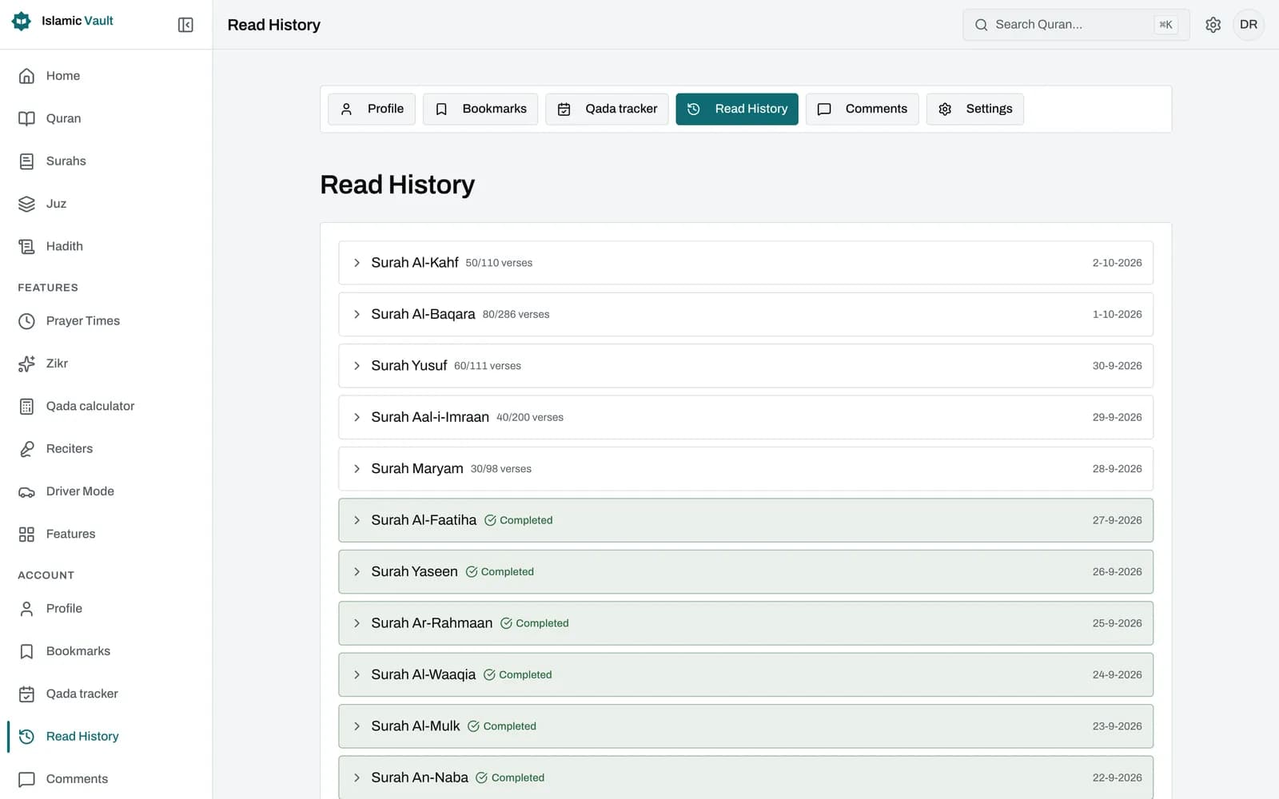Expand the Surah Al-Faatiha completed row
Viewport: 1279px width, 799px height.
[745, 520]
